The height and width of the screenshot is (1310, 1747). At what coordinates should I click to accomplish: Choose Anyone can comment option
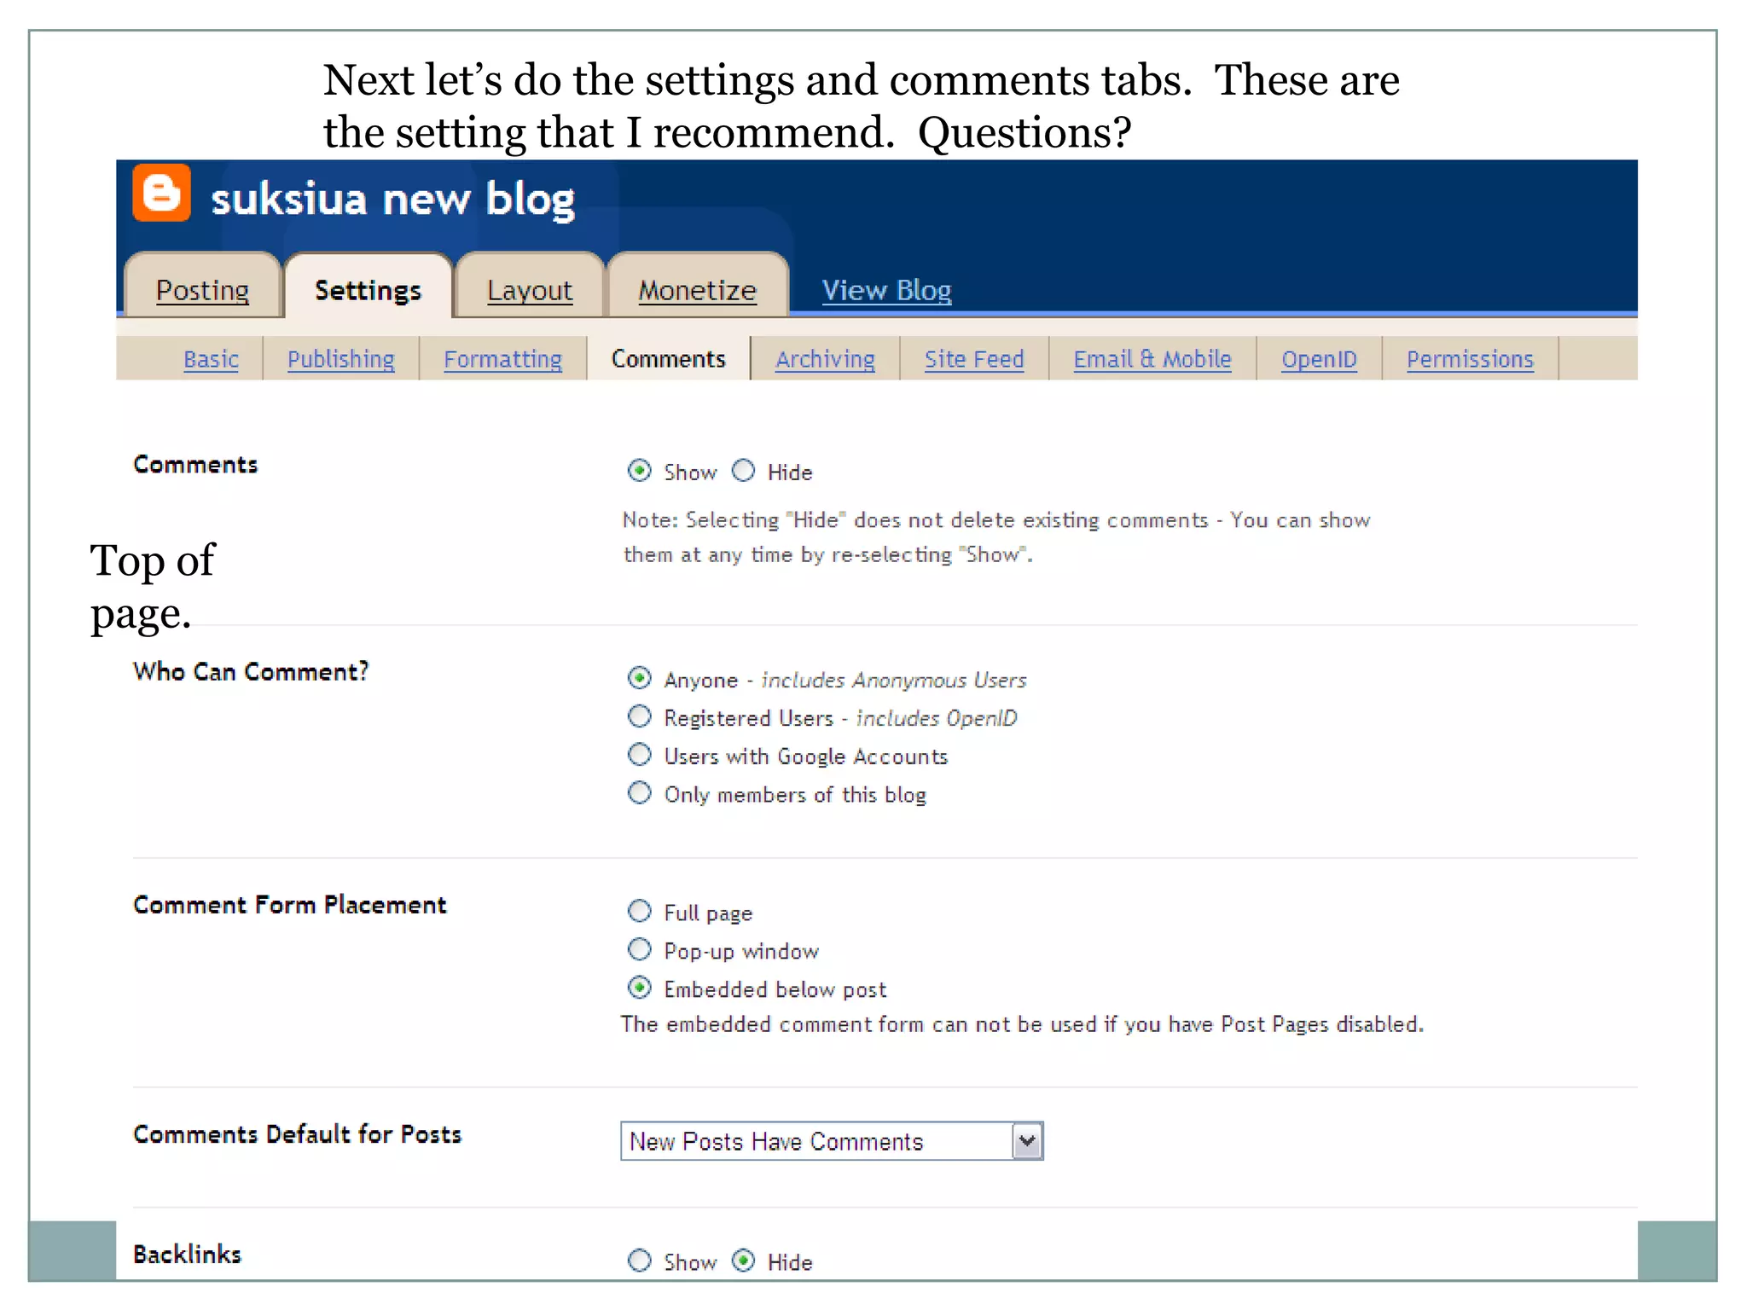(x=640, y=679)
